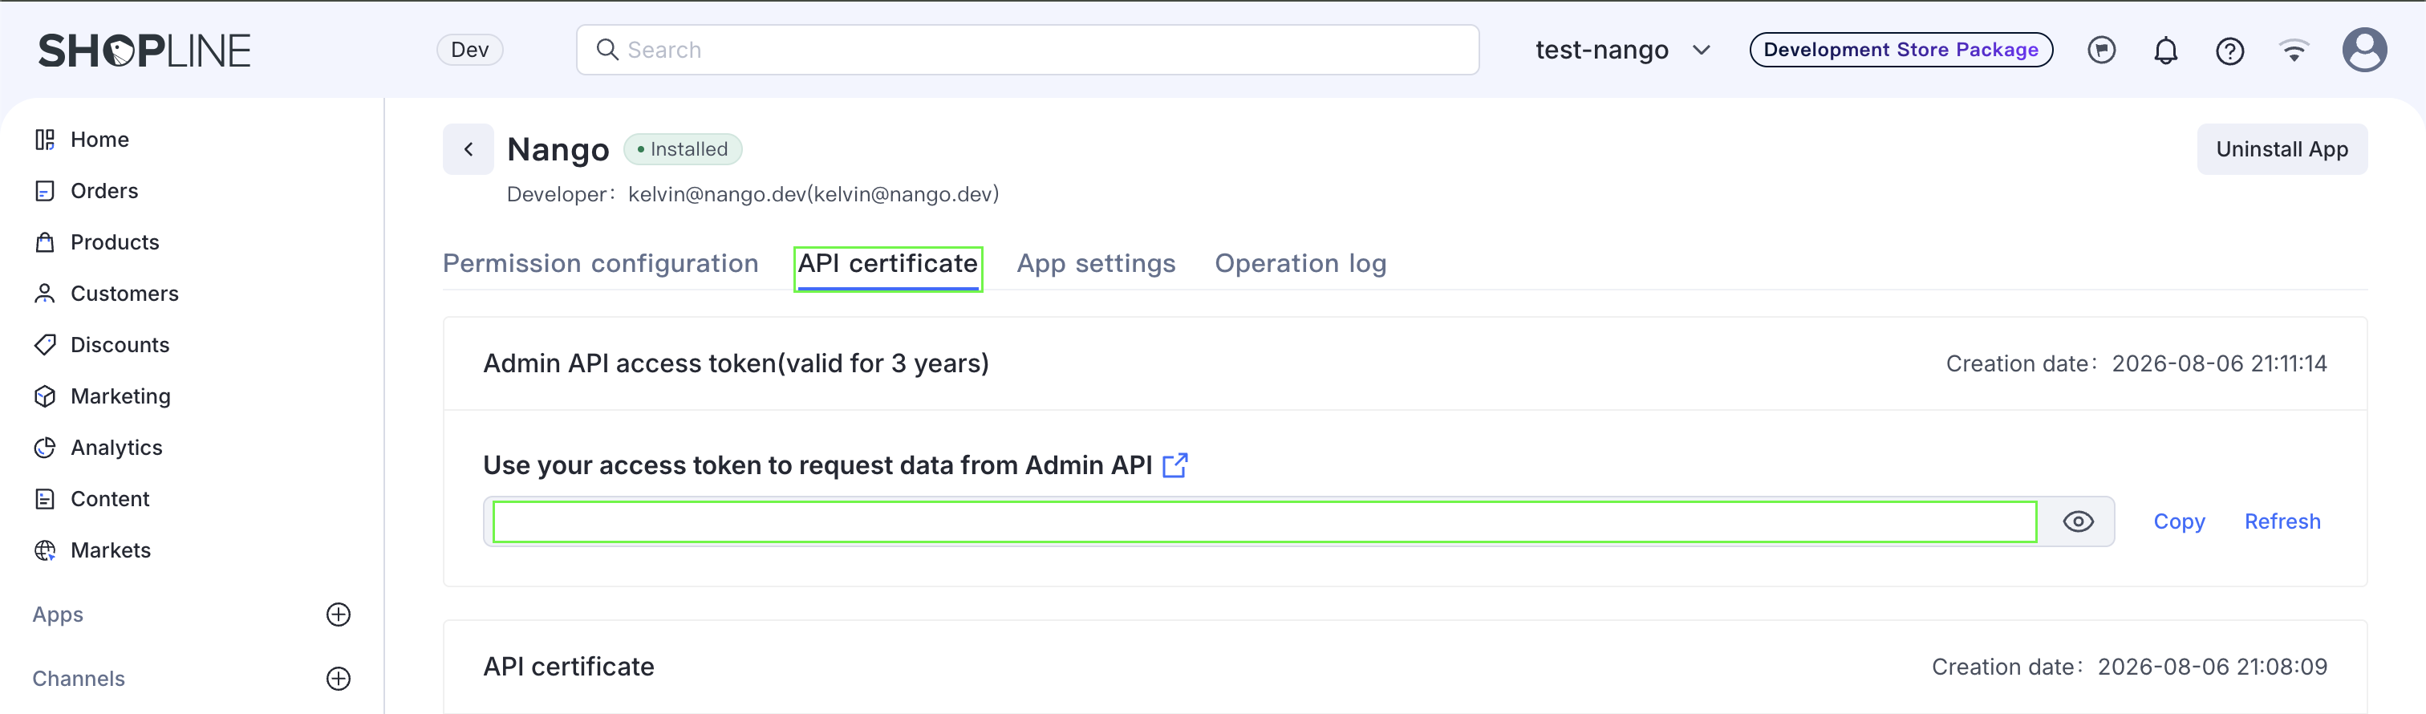Add a channel with the Channels plus icon

[338, 678]
